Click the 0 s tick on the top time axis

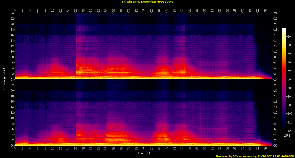click(15, 11)
